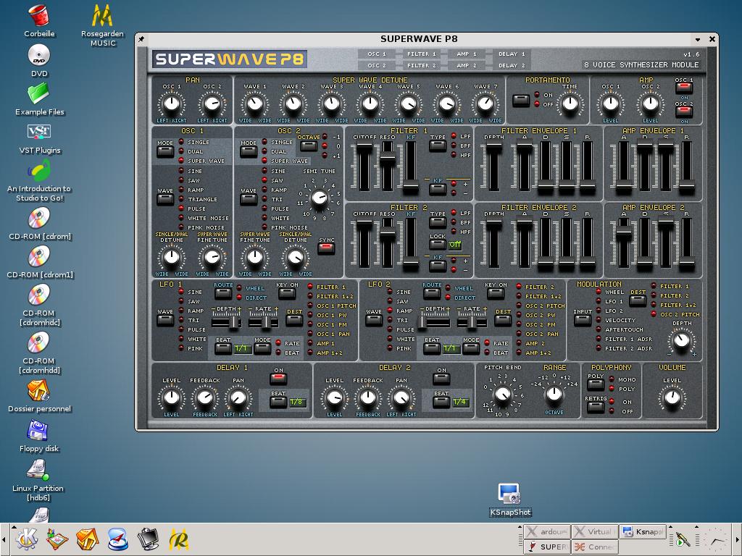Click the Filter 1 TYPE selector button
The image size is (742, 556).
pyautogui.click(x=437, y=145)
